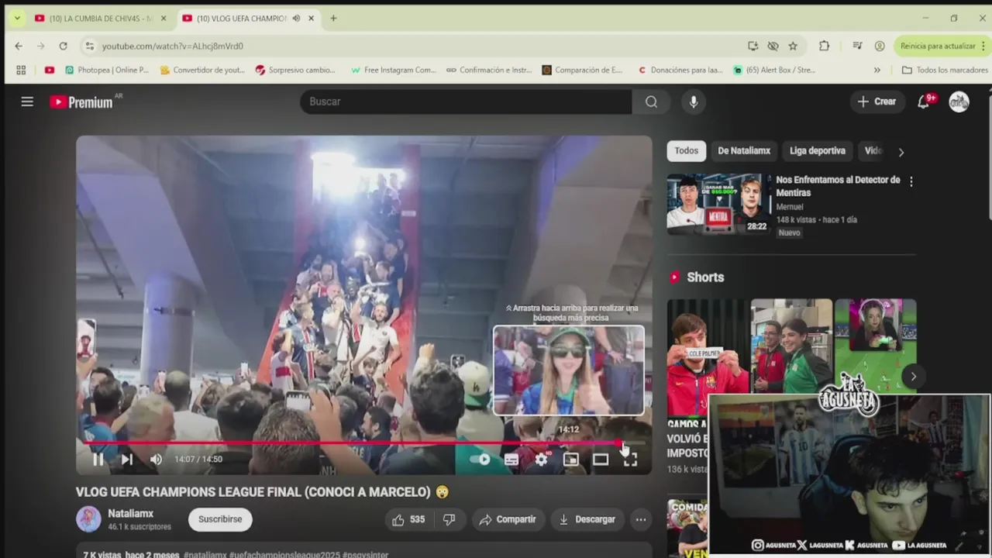Dislike the video
Viewport: 992px width, 558px height.
(449, 520)
